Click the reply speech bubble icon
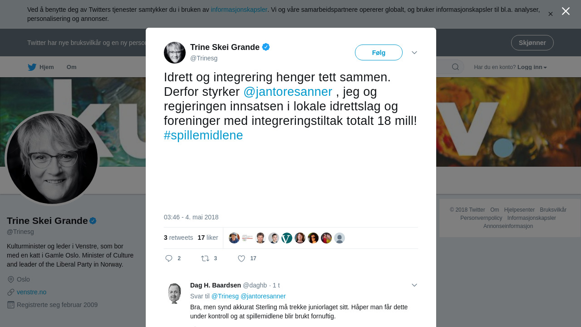The height and width of the screenshot is (327, 581). point(169,258)
